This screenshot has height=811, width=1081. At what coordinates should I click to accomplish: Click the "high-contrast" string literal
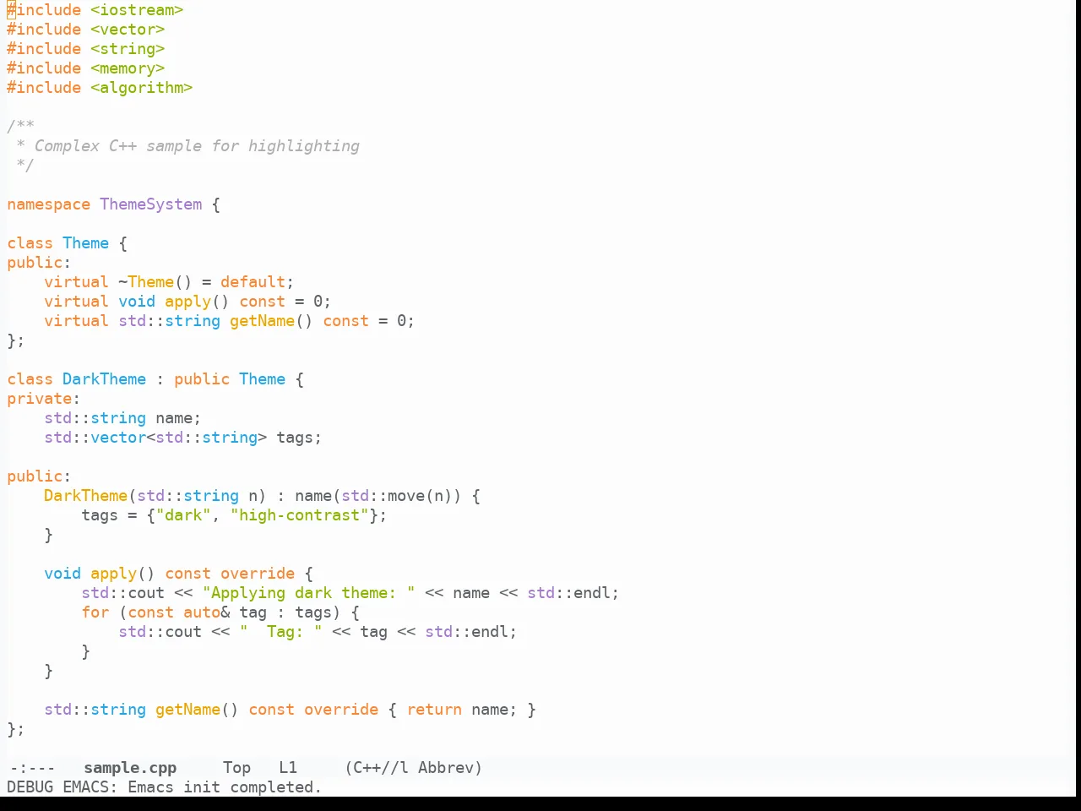299,515
